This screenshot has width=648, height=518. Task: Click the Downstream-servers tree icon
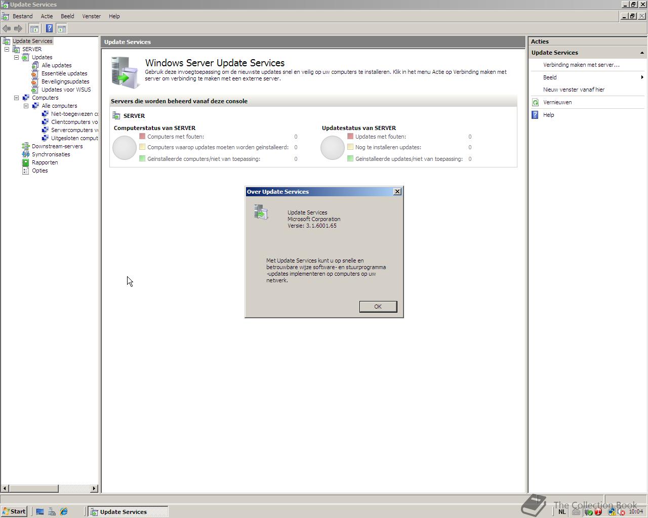[26, 146]
